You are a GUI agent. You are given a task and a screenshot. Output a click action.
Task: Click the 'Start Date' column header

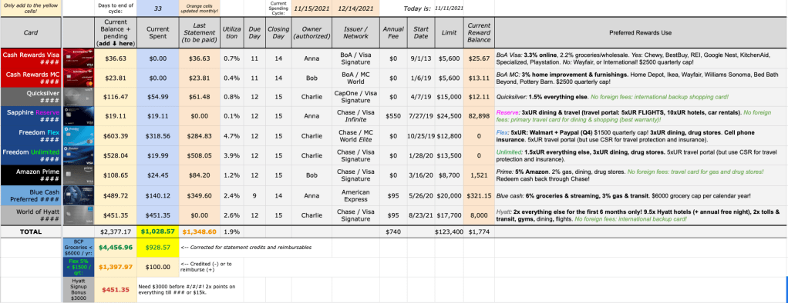(x=421, y=32)
